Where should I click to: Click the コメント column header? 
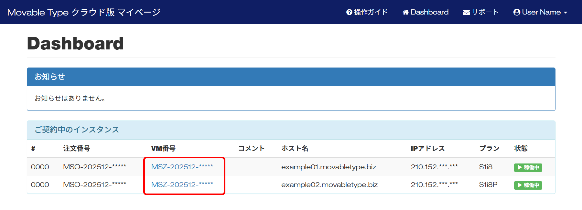pyautogui.click(x=252, y=149)
